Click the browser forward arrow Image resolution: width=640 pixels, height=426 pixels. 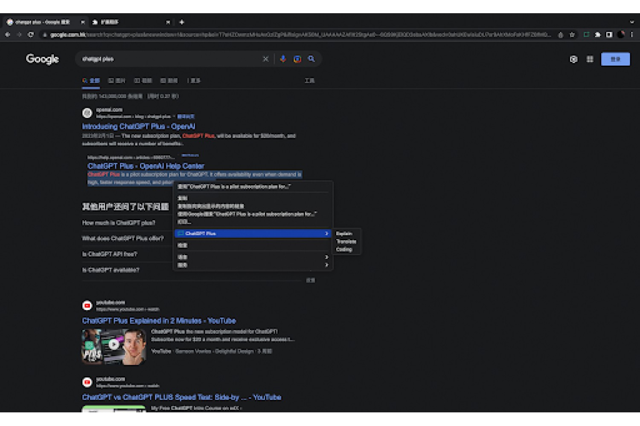pyautogui.click(x=19, y=35)
